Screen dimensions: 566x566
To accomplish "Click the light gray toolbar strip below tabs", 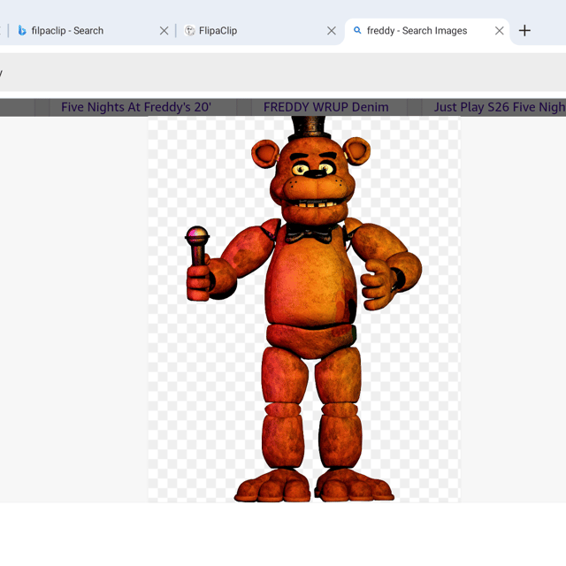I will pos(283,73).
